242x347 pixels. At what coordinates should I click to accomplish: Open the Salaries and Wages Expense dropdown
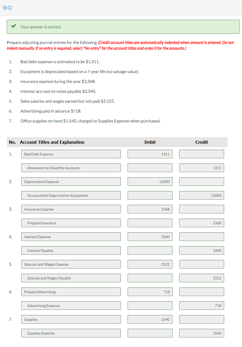coord(71,264)
